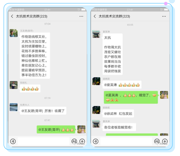Tap the plus attachment icon in right chat

[165, 141]
